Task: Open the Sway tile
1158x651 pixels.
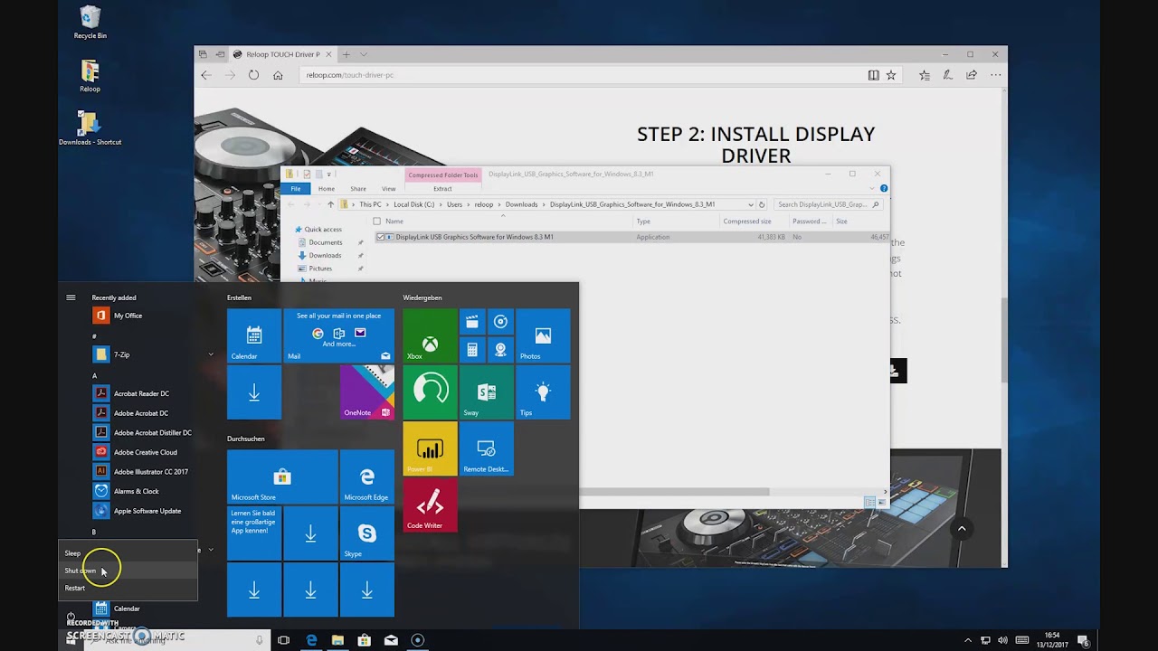Action: point(487,392)
